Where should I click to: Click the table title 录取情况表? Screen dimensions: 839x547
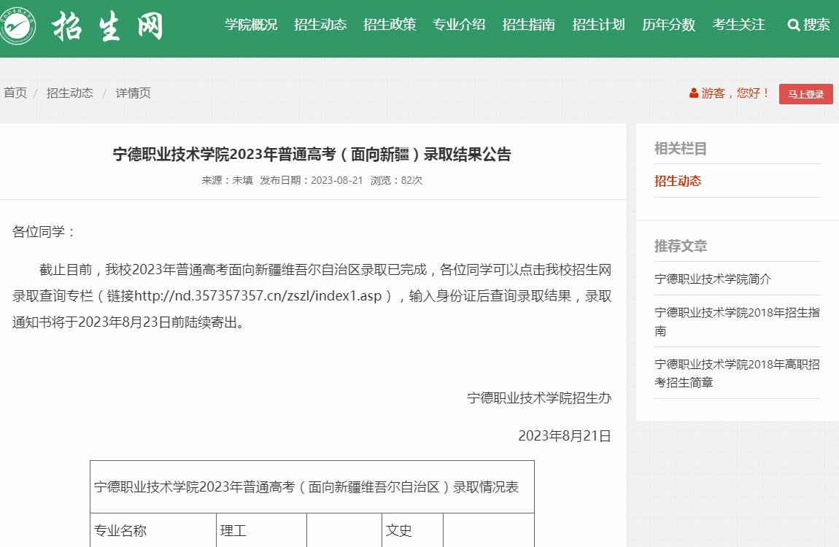coord(306,487)
